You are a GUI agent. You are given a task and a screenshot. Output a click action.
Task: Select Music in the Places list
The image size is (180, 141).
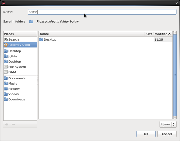[x=20, y=84]
